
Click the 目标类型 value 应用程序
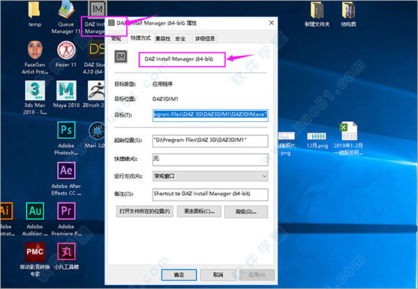click(162, 84)
